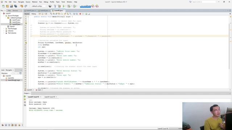Open the Source menu
This screenshot has width=232, height=130.
click(x=28, y=2)
